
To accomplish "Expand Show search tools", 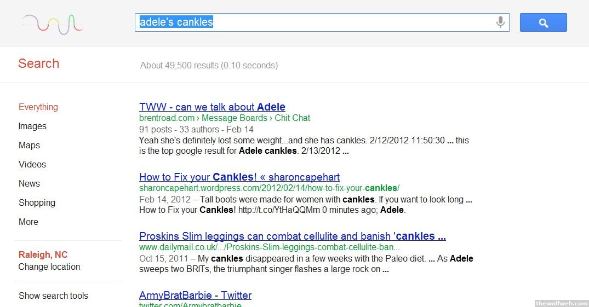I will (x=53, y=296).
